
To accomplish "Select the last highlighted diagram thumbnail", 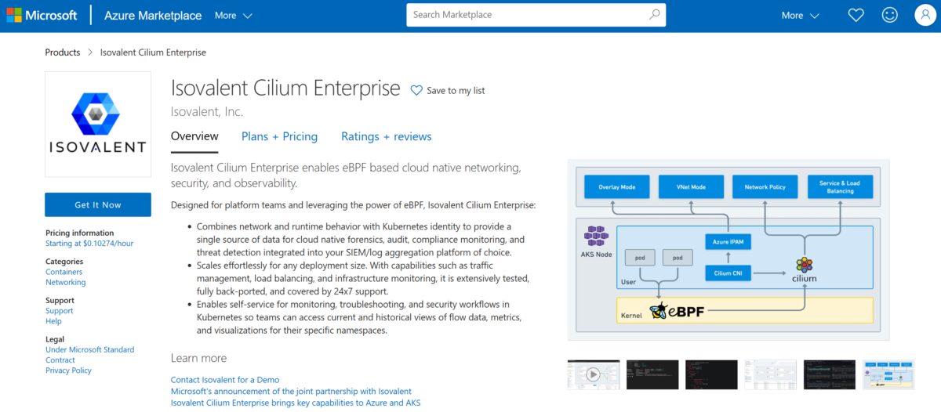I will (888, 374).
